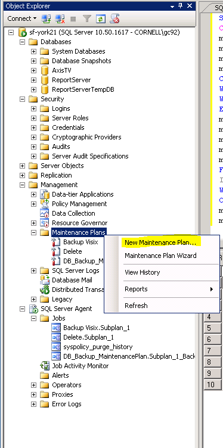Select the Delete.Subplan_1 job
223x448 pixels.
[88, 337]
